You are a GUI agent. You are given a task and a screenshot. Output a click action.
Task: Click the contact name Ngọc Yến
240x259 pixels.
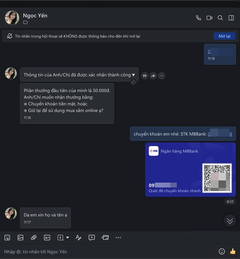[x=35, y=15]
